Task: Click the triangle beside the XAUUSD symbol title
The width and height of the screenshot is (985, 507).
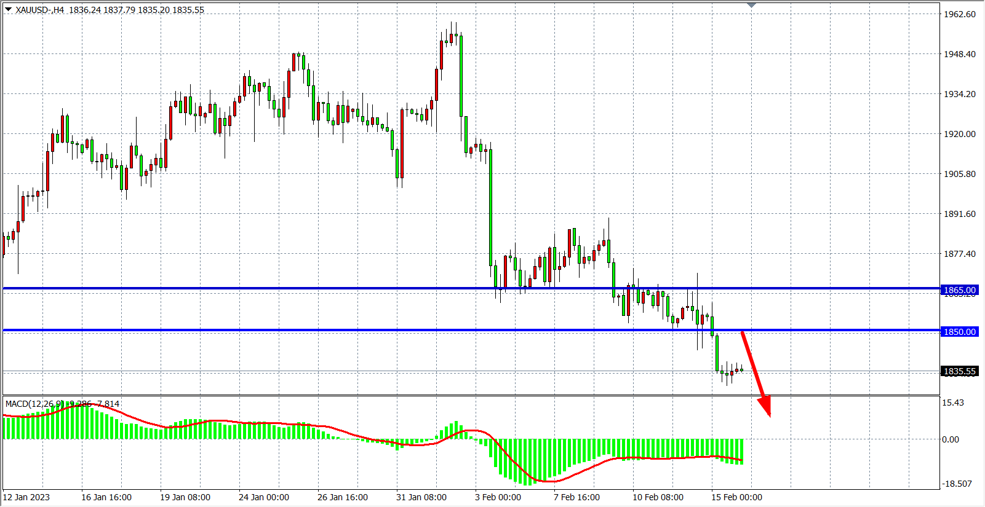Action: click(8, 9)
